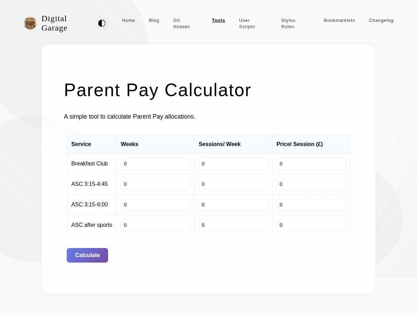Open the Bookmarklets link
417x316 pixels.
pyautogui.click(x=340, y=20)
